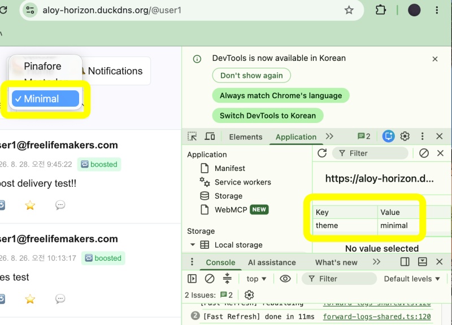Activate the inspect element picker icon

pyautogui.click(x=192, y=136)
